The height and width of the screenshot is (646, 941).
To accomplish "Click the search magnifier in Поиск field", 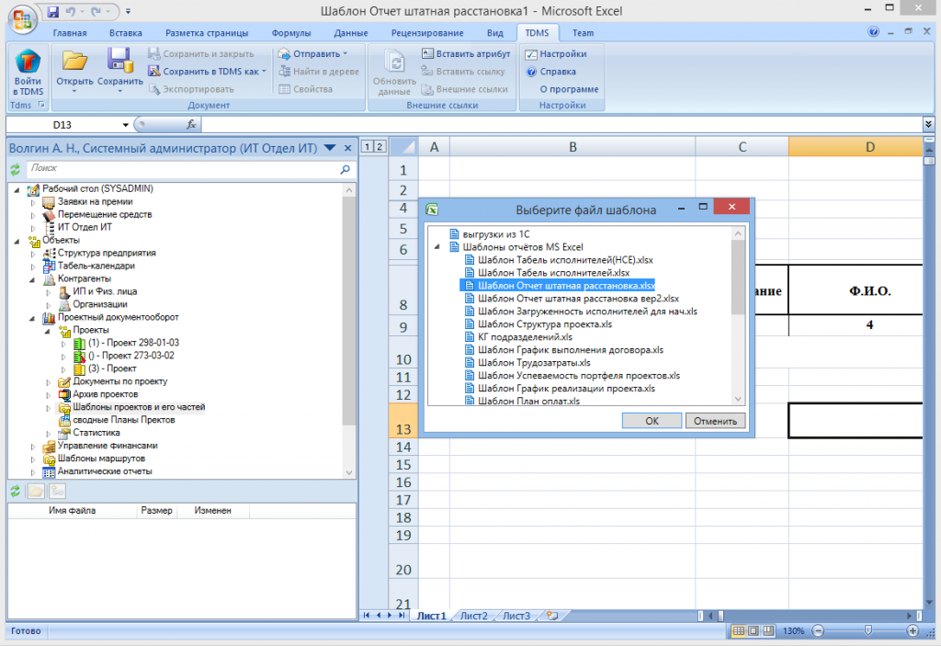I will [346, 170].
